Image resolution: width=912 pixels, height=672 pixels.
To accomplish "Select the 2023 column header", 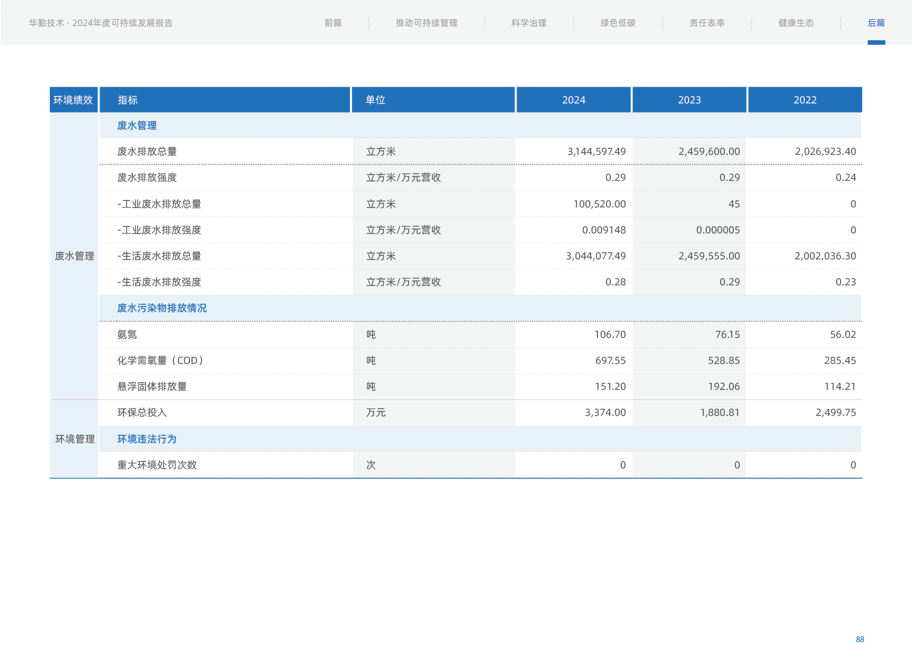I will [689, 100].
